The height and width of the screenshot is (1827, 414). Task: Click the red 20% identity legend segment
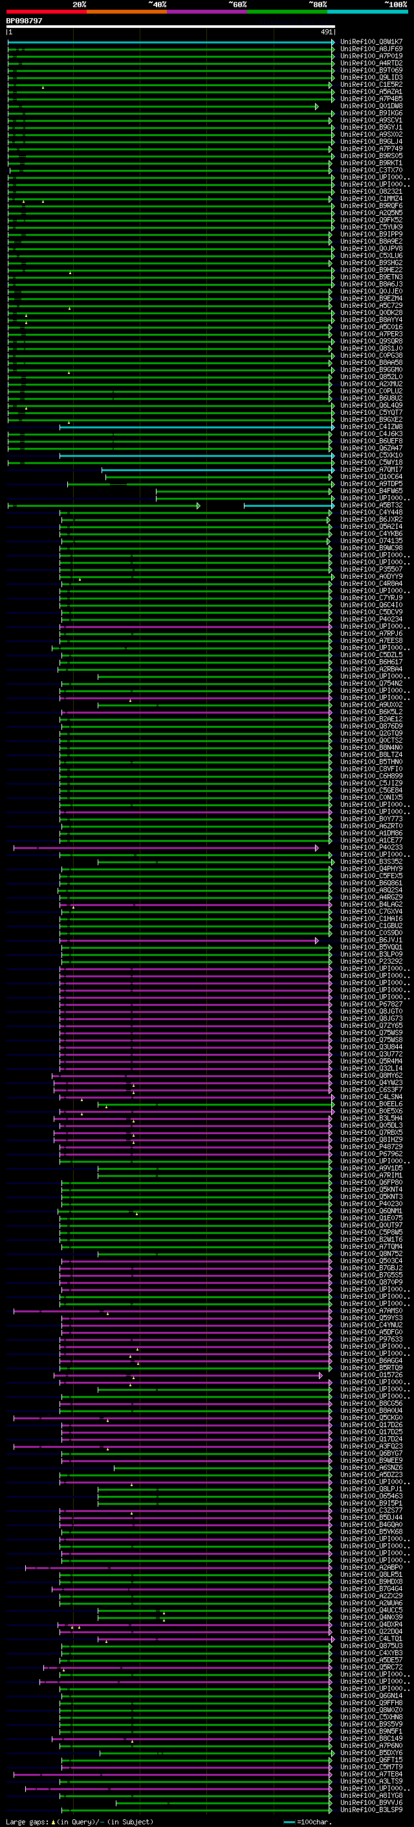[x=46, y=12]
